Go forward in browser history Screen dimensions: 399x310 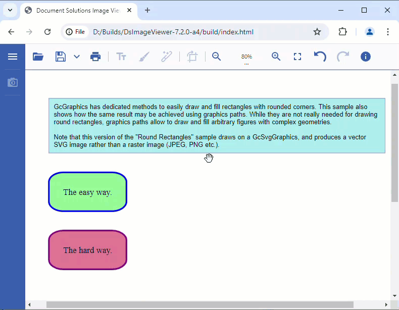pos(29,32)
